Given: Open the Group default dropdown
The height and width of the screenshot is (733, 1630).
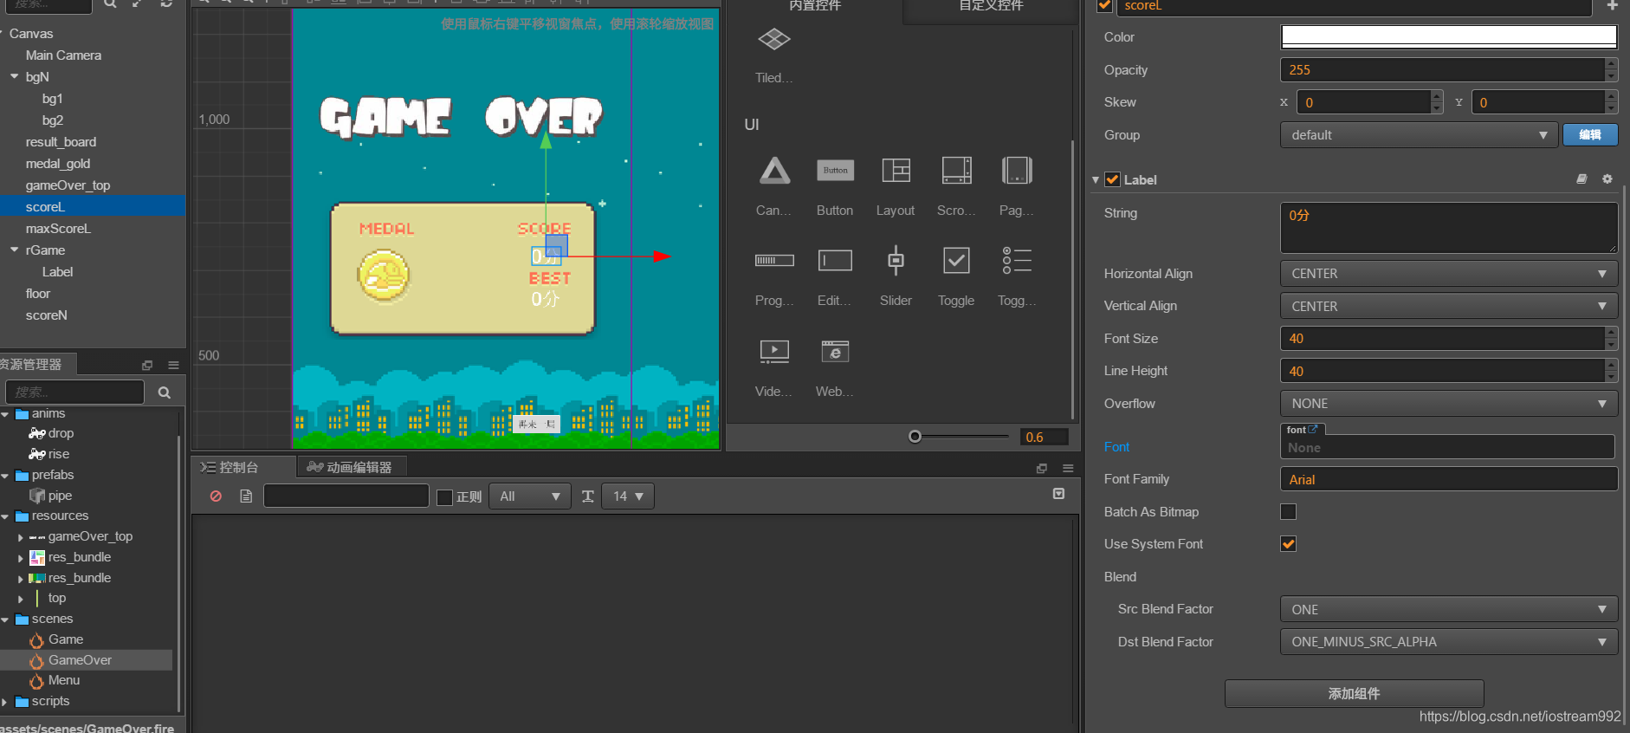Looking at the screenshot, I should (x=1419, y=135).
